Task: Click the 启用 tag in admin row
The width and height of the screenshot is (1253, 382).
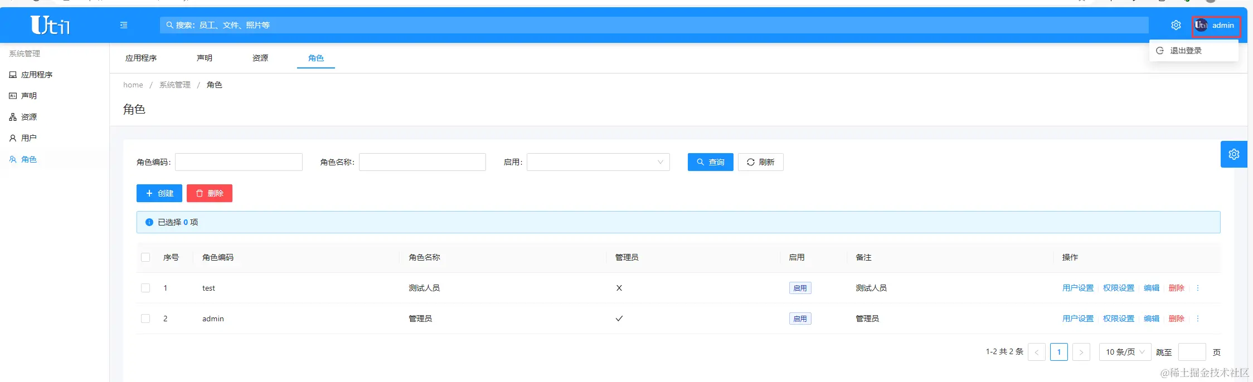Action: [800, 319]
